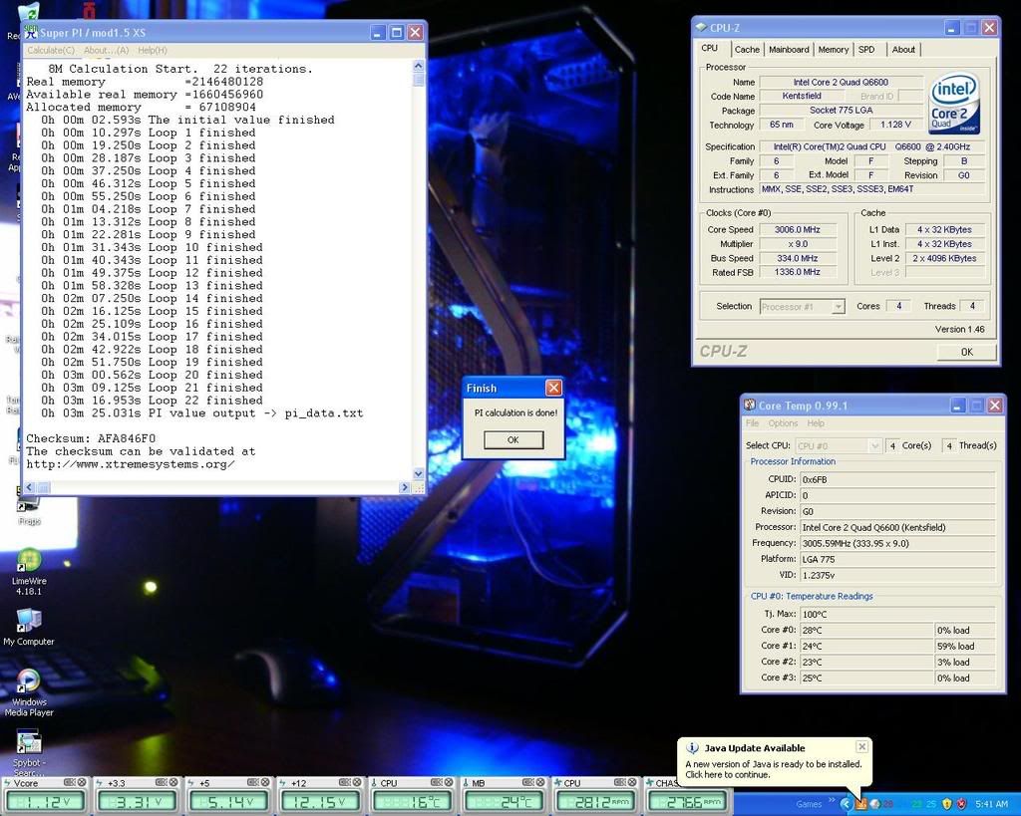Click the red shield tray icon

[x=962, y=804]
